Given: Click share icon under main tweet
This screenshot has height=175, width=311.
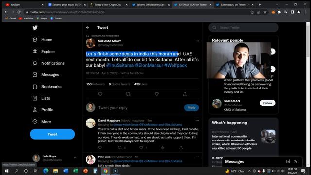Looking at the screenshot, I should (185, 94).
